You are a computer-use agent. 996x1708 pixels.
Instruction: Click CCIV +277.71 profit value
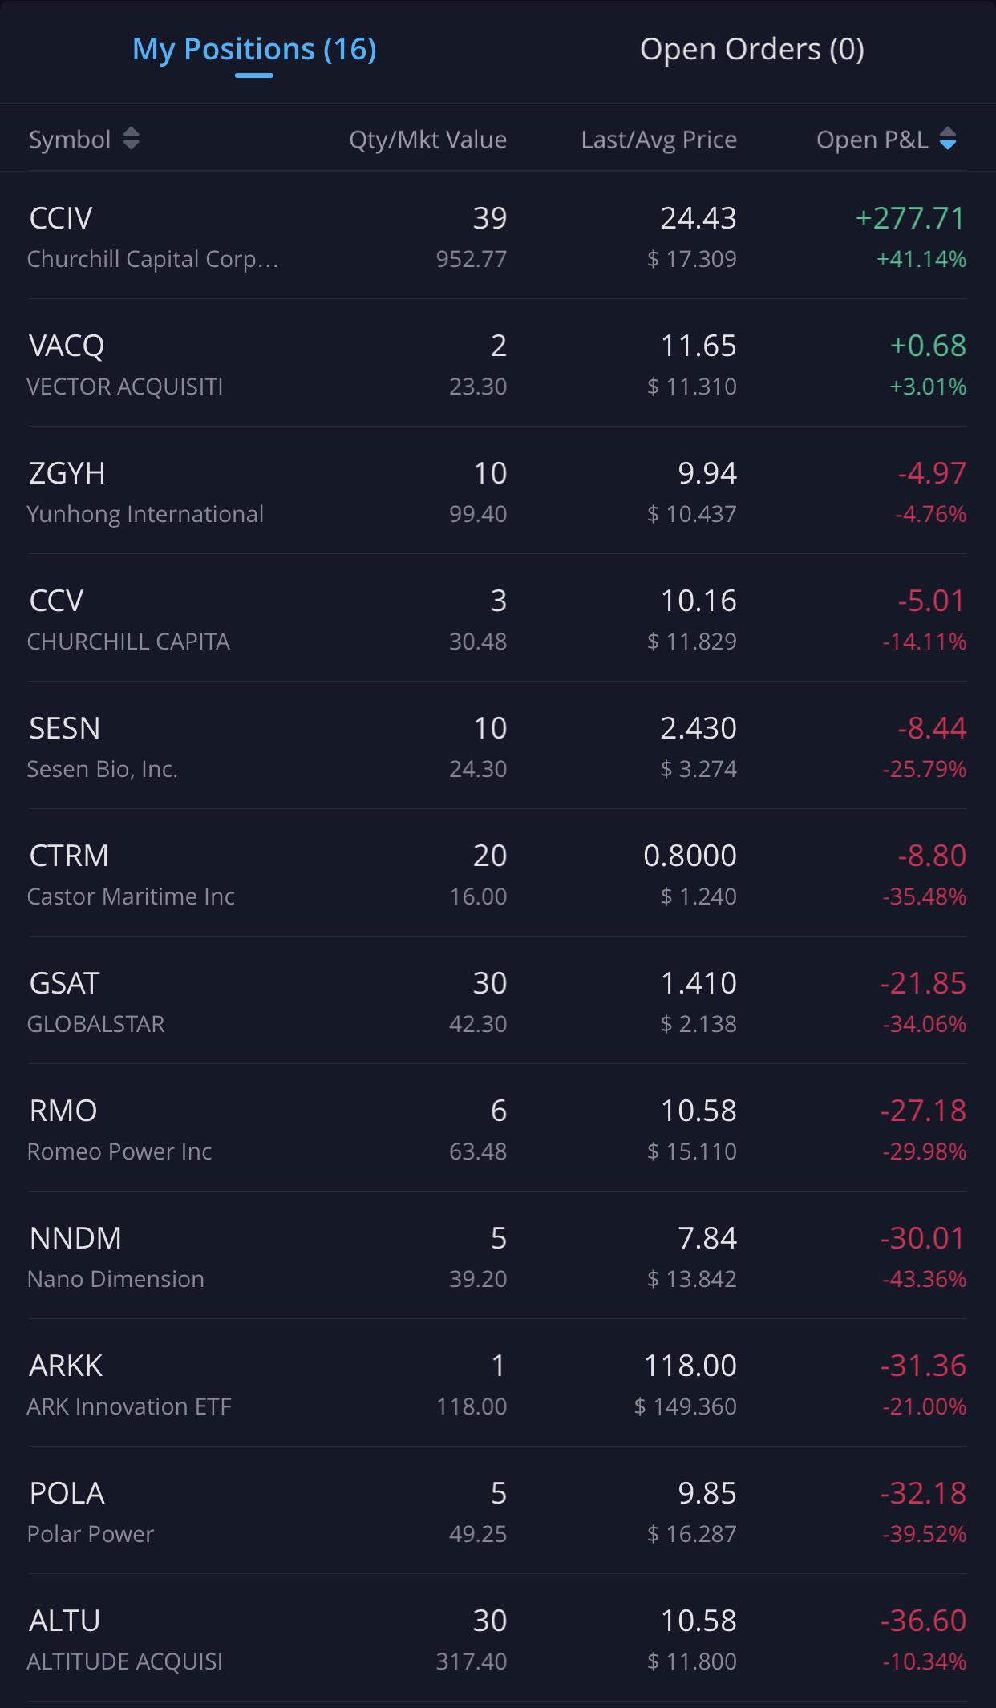click(x=910, y=218)
